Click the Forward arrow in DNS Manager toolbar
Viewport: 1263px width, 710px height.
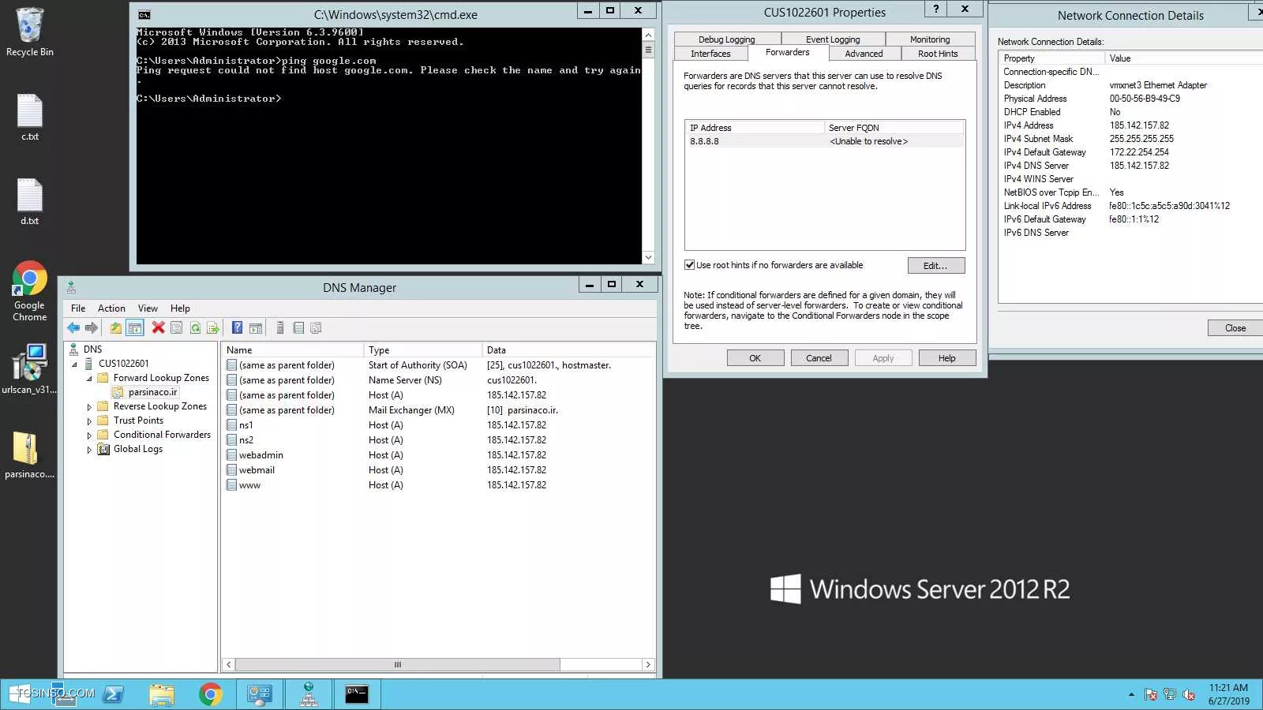[92, 328]
